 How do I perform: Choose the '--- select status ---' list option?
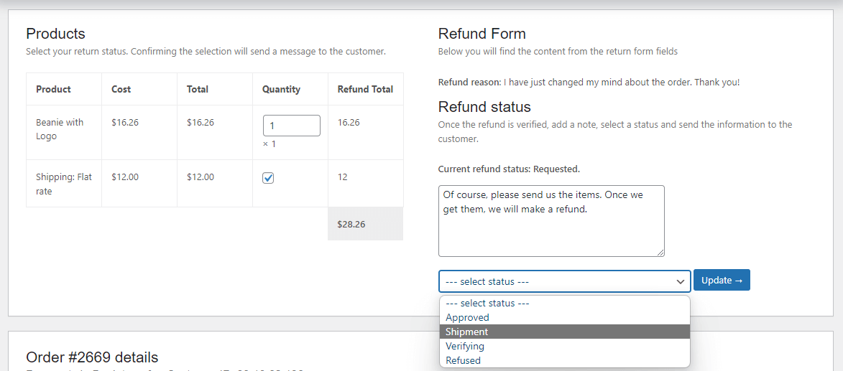(564, 304)
